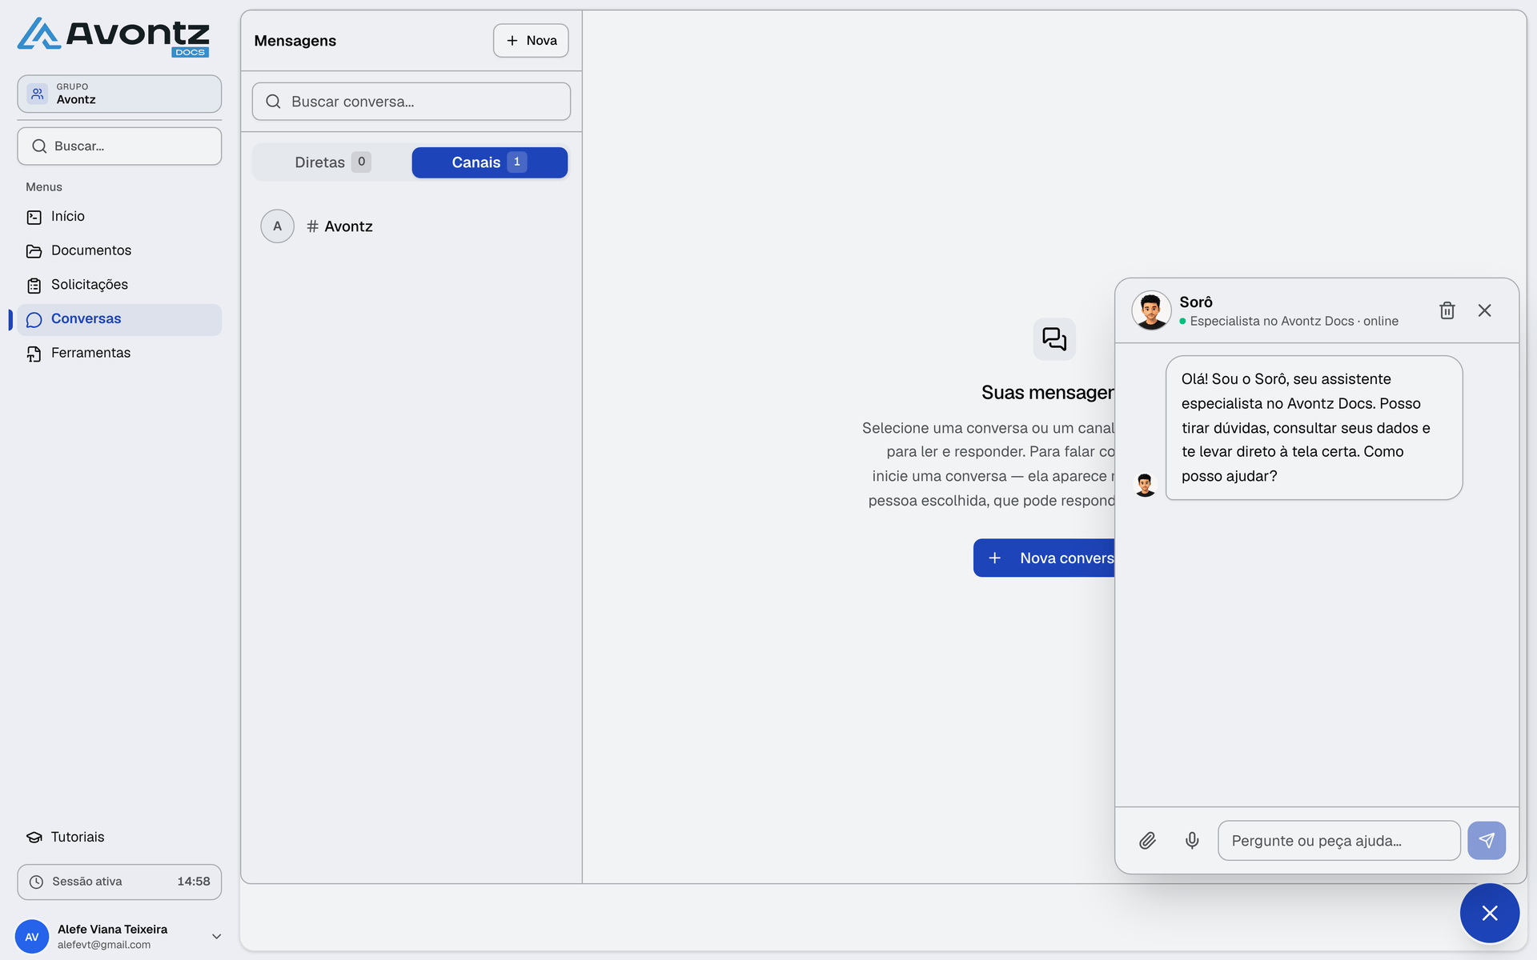The height and width of the screenshot is (960, 1537).
Task: Click the messages placeholder chat icon
Action: pyautogui.click(x=1054, y=339)
